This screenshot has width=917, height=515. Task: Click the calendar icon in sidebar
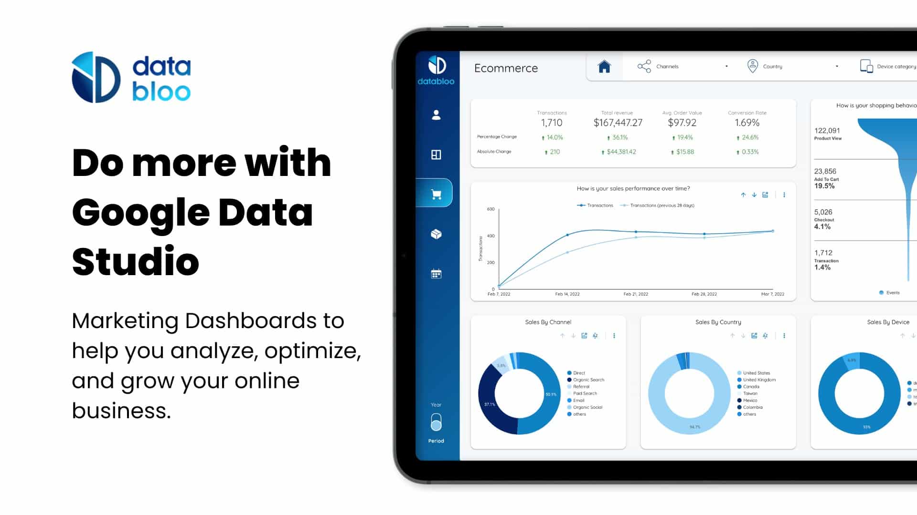tap(436, 274)
